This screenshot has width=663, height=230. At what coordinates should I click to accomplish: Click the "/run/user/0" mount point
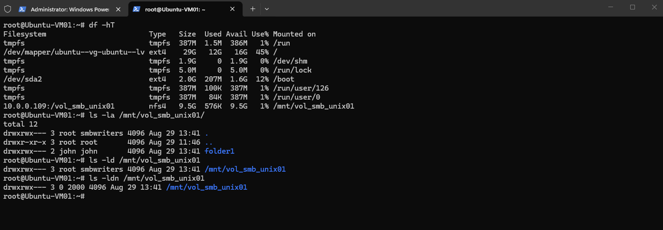(297, 97)
